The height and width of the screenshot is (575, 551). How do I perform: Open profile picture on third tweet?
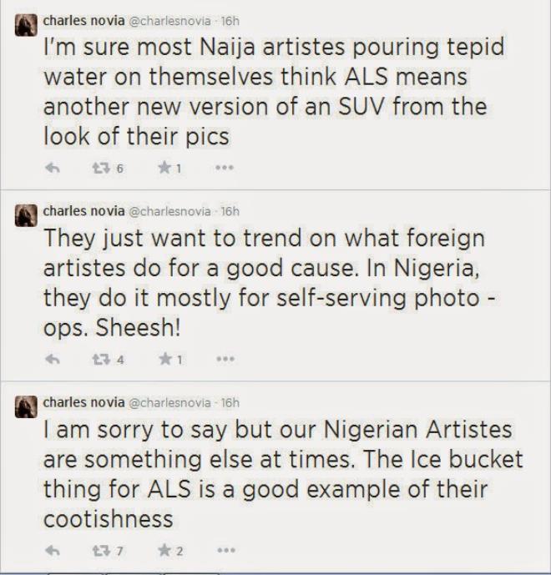(x=27, y=406)
